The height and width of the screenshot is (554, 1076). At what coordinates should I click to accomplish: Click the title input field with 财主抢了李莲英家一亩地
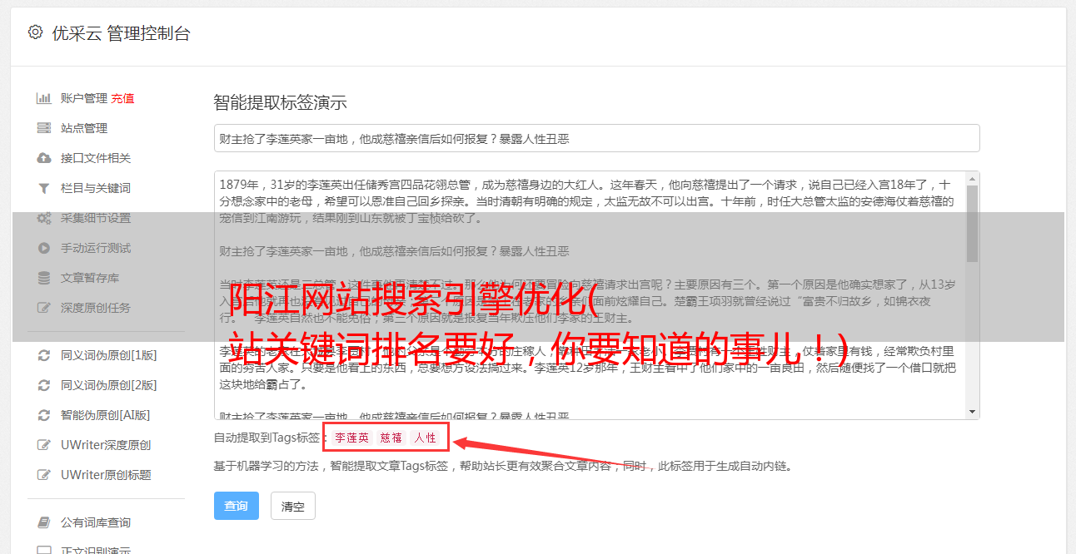(596, 138)
